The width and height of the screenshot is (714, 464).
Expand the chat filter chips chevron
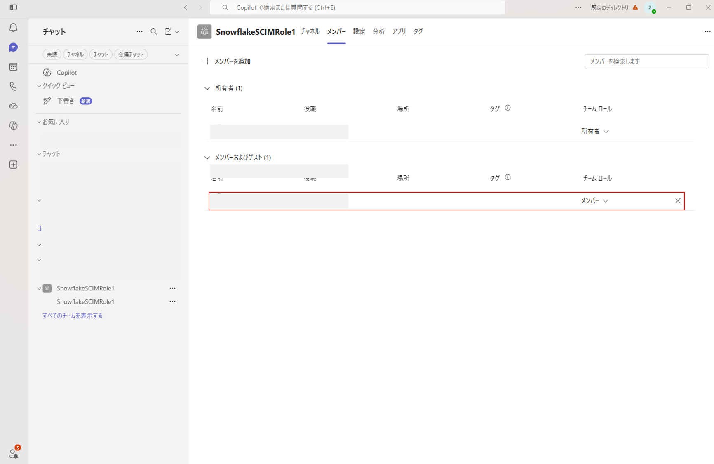(177, 54)
